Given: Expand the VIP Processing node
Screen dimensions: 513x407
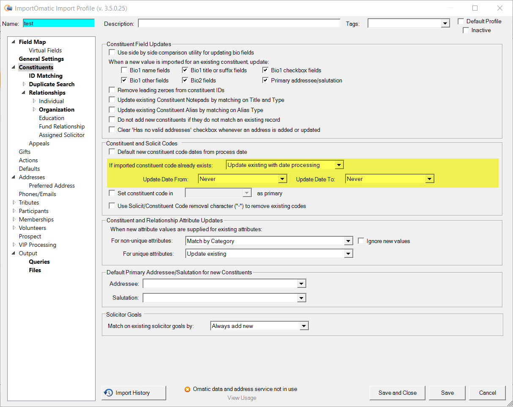Looking at the screenshot, I should click(14, 245).
